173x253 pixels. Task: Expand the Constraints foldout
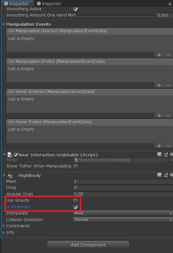click(x=4, y=226)
